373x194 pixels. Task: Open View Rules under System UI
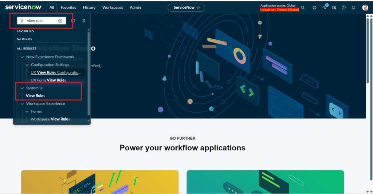(35, 96)
